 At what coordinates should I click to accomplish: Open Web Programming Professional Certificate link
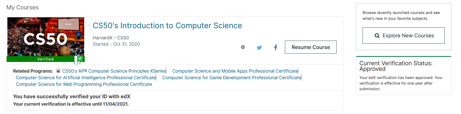[84, 84]
